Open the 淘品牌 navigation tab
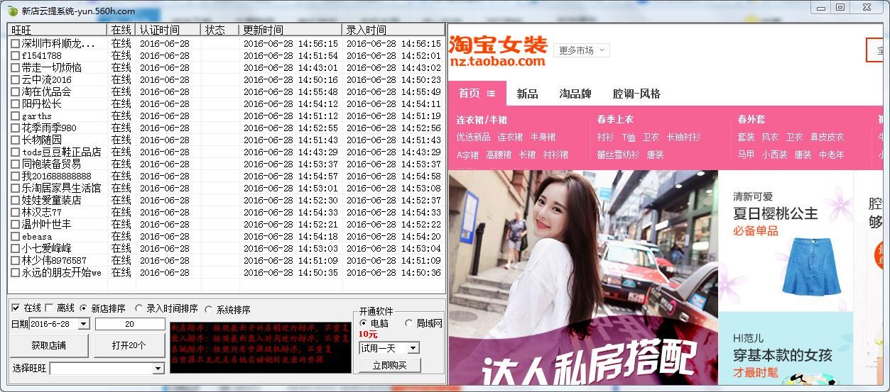The width and height of the screenshot is (890, 392). (x=575, y=94)
